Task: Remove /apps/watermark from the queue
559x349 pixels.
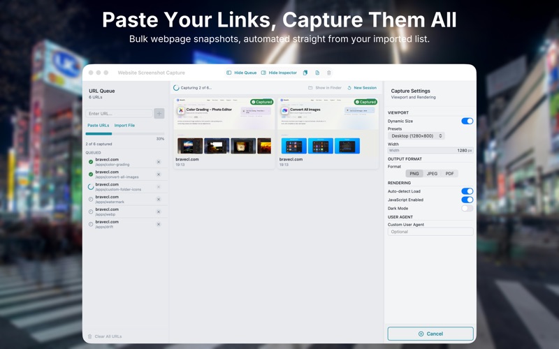Action: [x=159, y=200]
